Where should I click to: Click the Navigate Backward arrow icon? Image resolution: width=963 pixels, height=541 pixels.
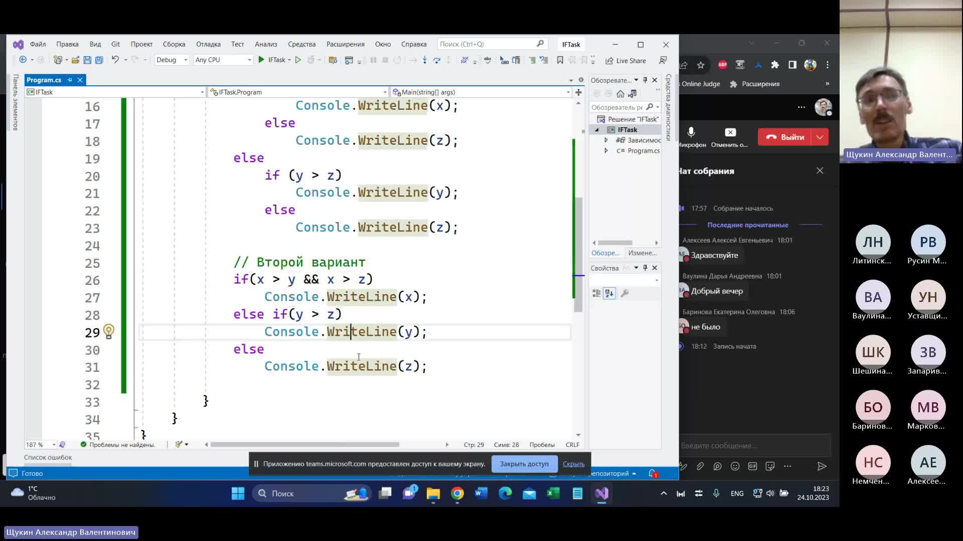[23, 60]
